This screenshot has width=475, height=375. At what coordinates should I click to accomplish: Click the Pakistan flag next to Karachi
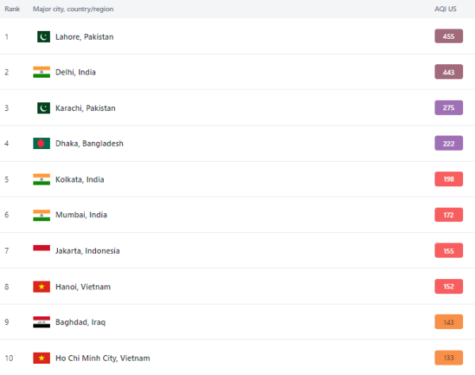pyautogui.click(x=44, y=108)
